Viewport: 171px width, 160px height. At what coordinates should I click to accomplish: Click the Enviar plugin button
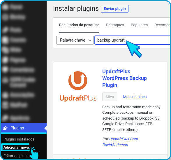click(114, 9)
